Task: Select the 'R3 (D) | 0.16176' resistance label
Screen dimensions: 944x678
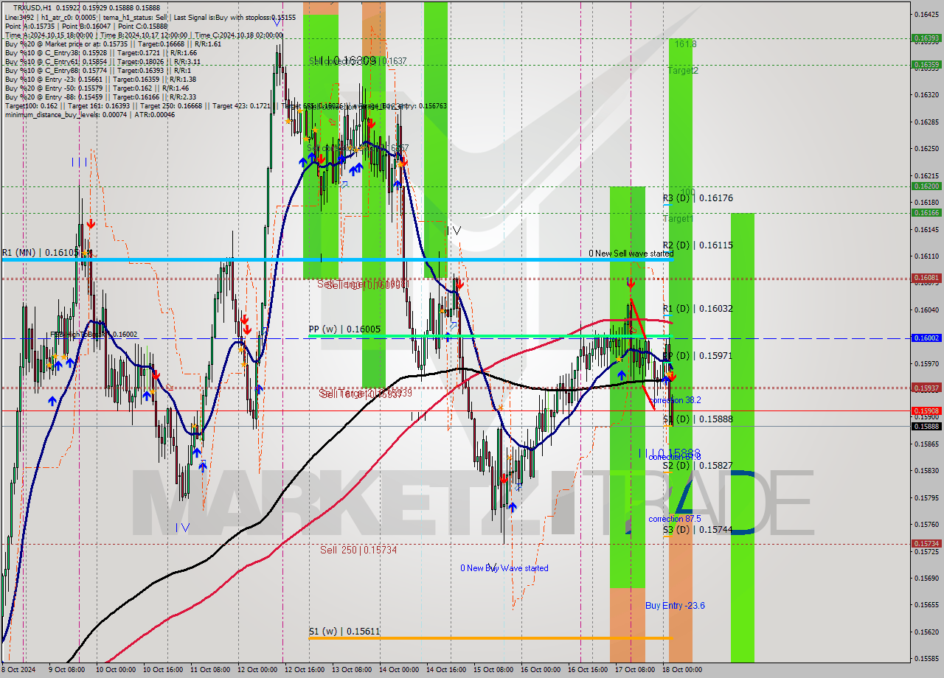Action: (x=698, y=198)
